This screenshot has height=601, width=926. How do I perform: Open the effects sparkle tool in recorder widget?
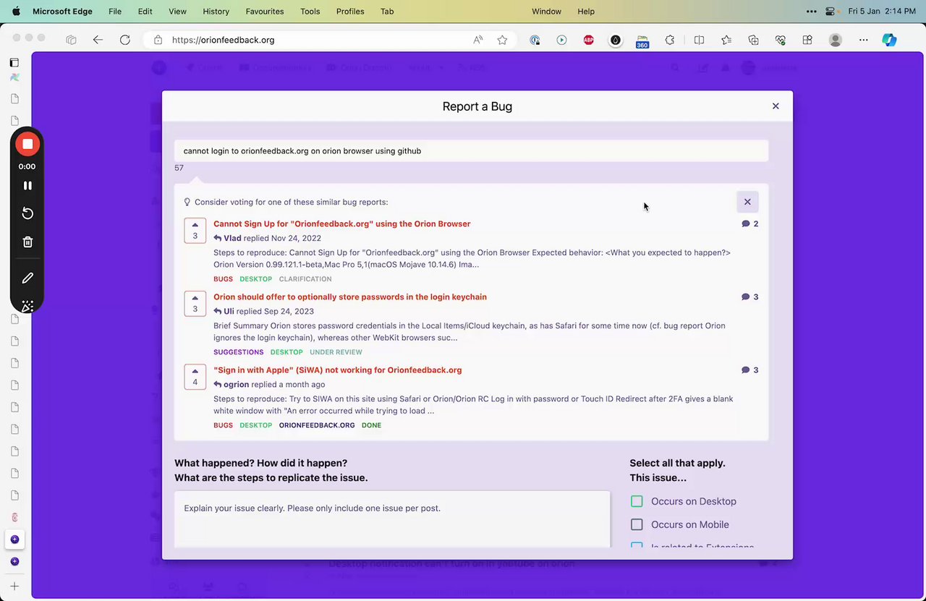27,307
